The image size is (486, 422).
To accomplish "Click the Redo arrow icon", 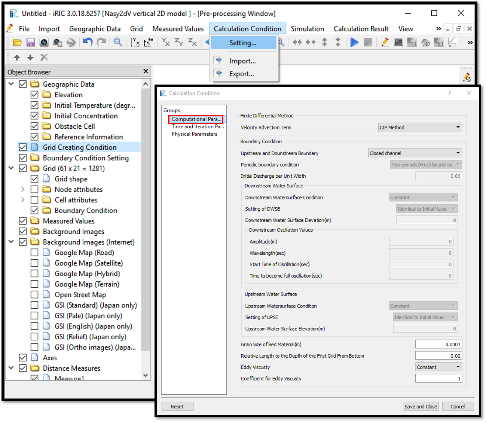I will click(x=101, y=43).
